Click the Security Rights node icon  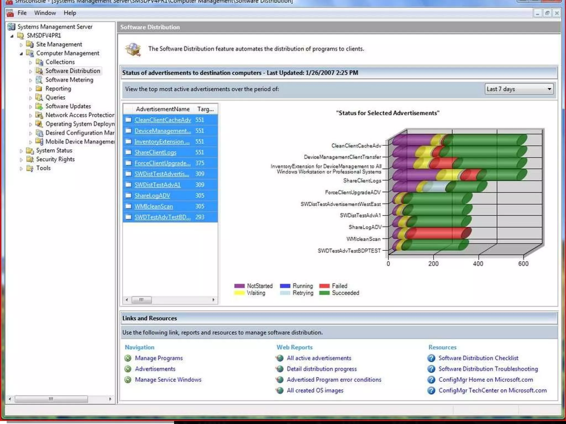click(30, 159)
